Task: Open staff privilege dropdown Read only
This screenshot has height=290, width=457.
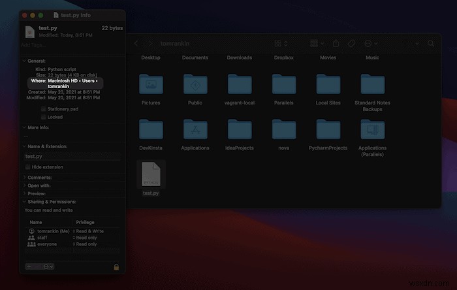Action: click(x=85, y=238)
